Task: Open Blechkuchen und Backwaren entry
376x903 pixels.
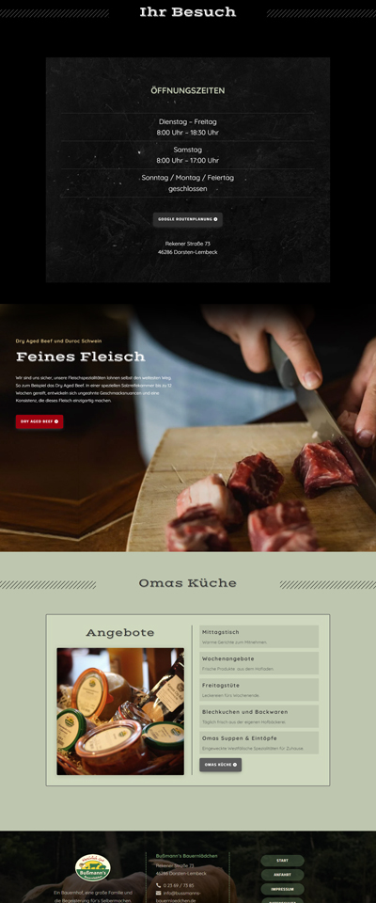Action: (x=259, y=717)
